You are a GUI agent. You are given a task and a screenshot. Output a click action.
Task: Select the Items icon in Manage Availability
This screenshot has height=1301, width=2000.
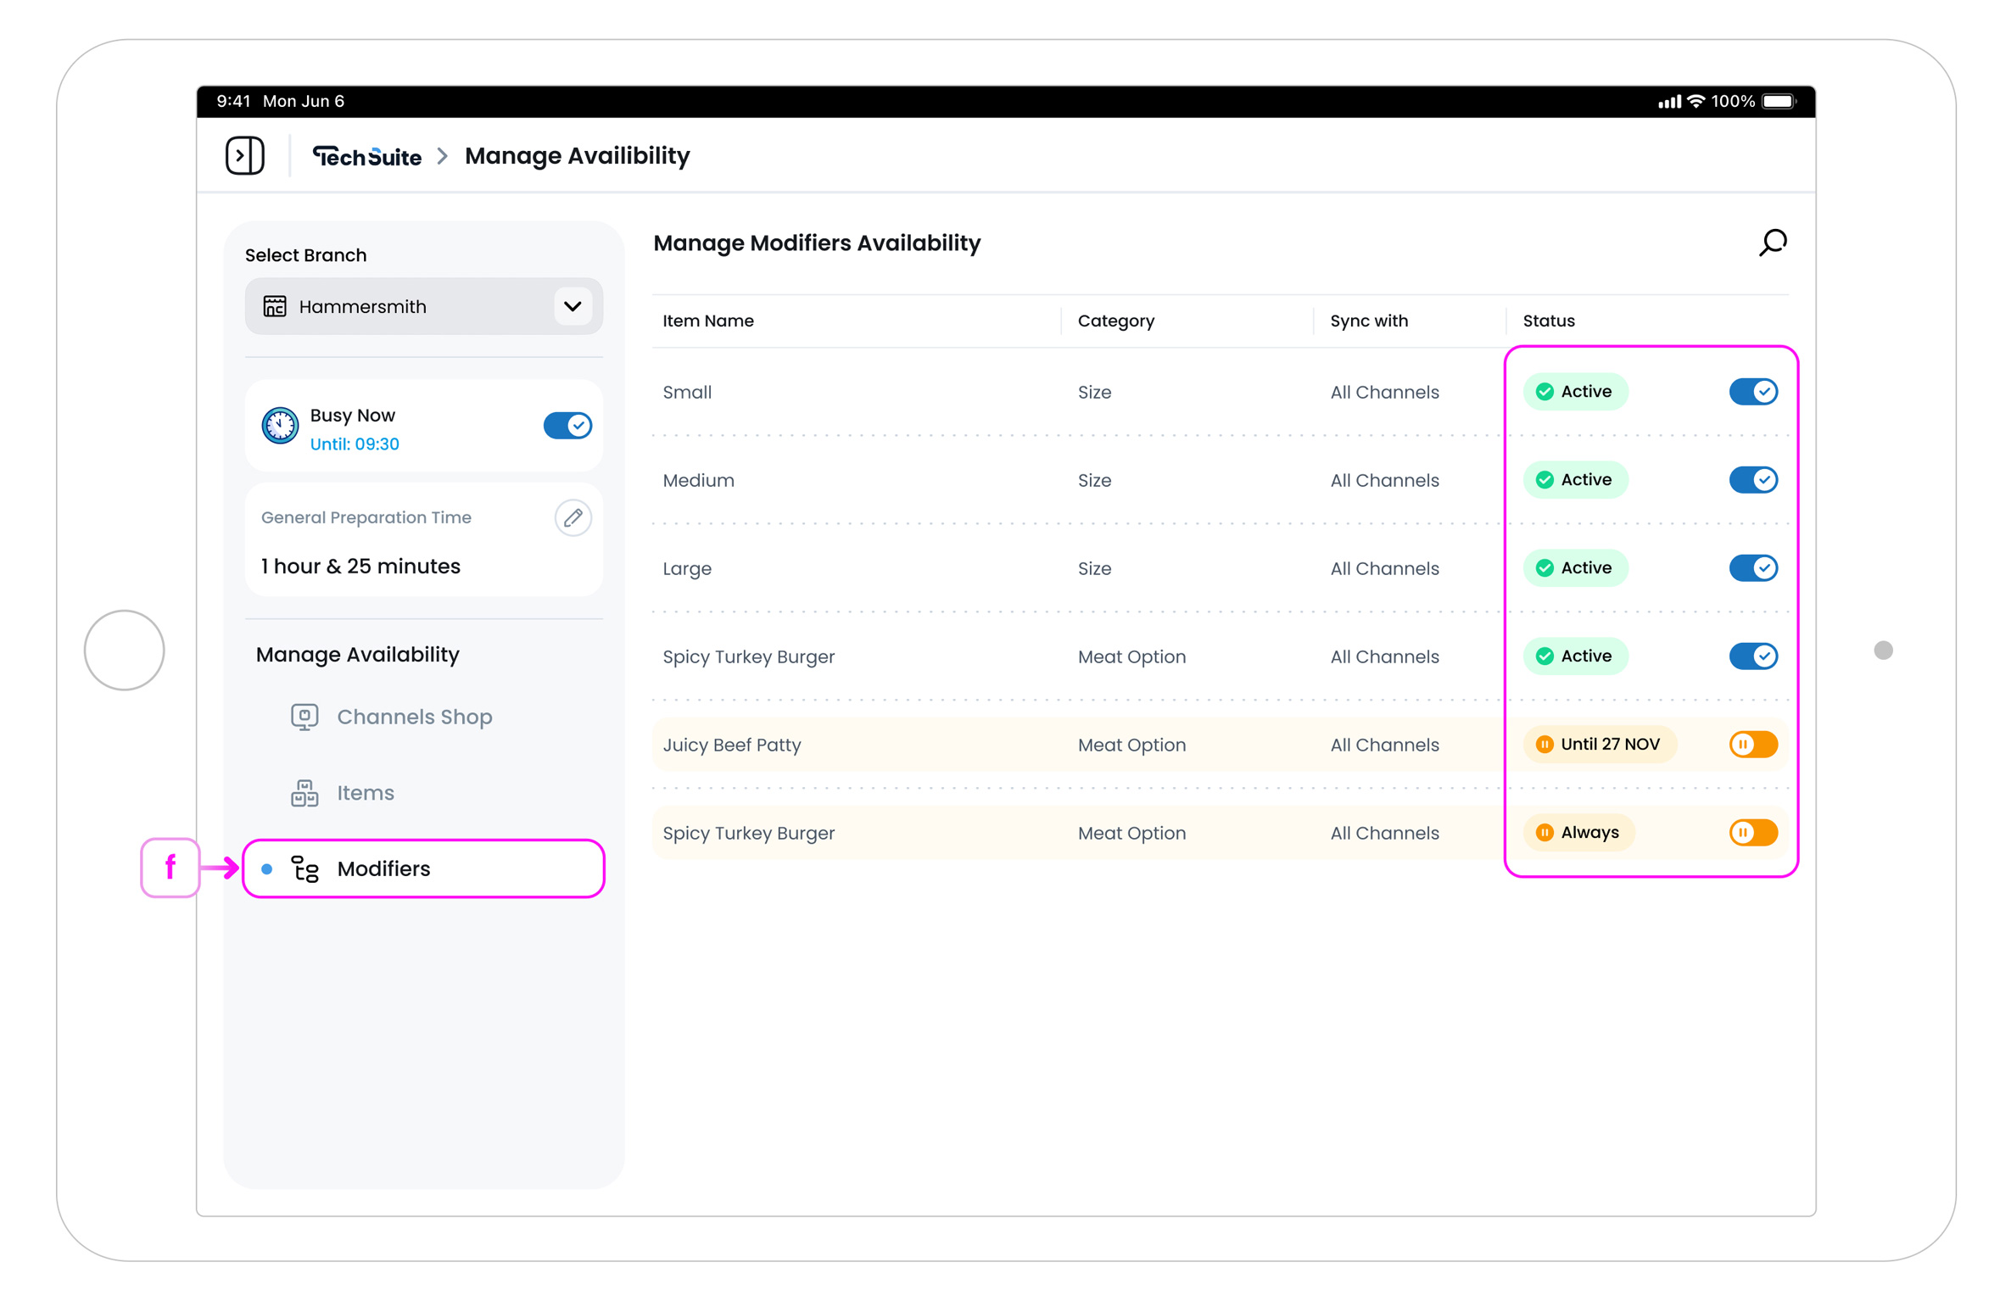point(304,792)
